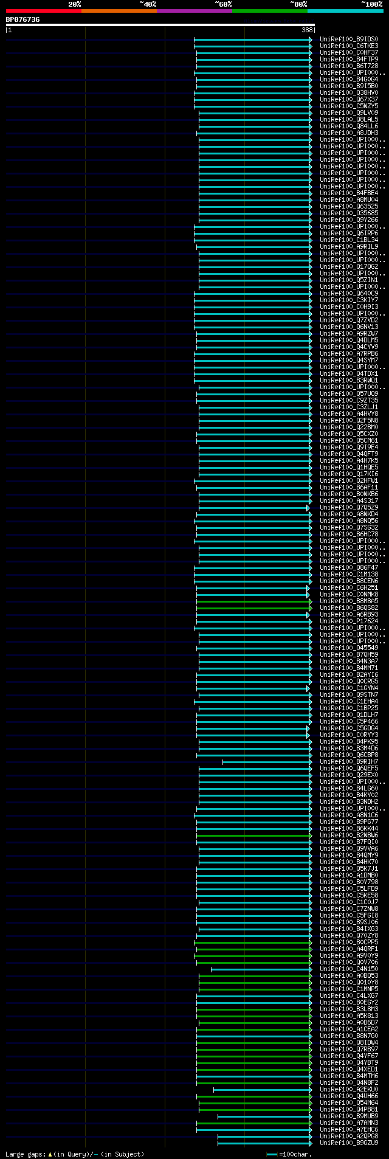This screenshot has width=389, height=1159.
Task: Select the UniRef100_Q17QG2 hit label
Action: [x=349, y=266]
